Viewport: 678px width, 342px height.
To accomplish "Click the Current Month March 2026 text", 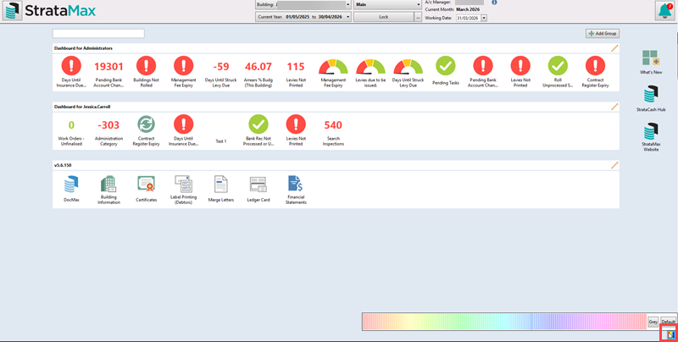I will click(453, 9).
